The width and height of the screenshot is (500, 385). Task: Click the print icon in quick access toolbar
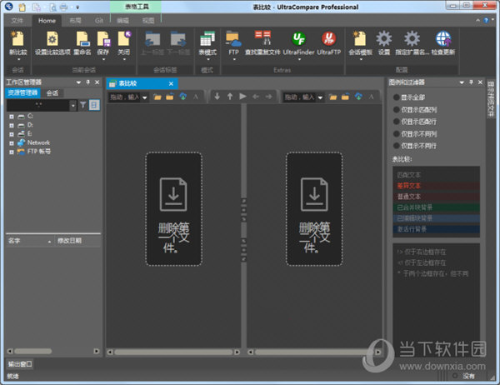point(64,7)
